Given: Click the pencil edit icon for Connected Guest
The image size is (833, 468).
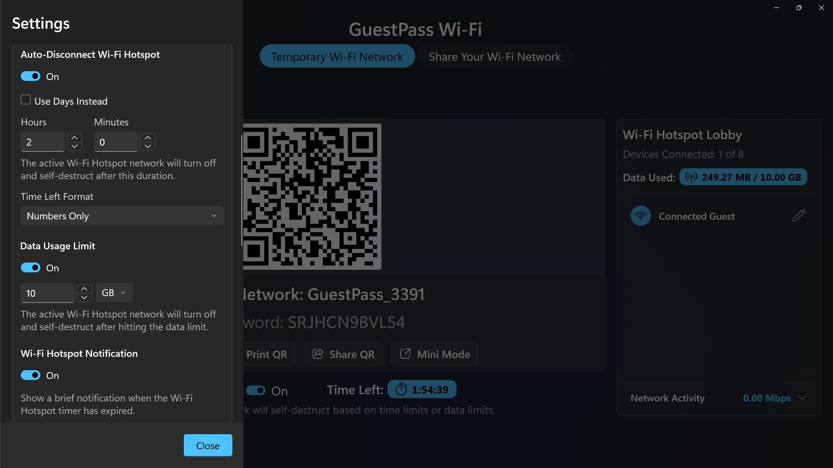Looking at the screenshot, I should 799,216.
